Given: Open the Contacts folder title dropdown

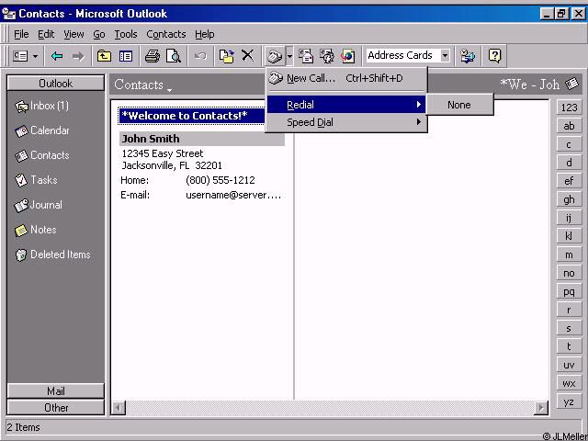Looking at the screenshot, I should point(143,85).
